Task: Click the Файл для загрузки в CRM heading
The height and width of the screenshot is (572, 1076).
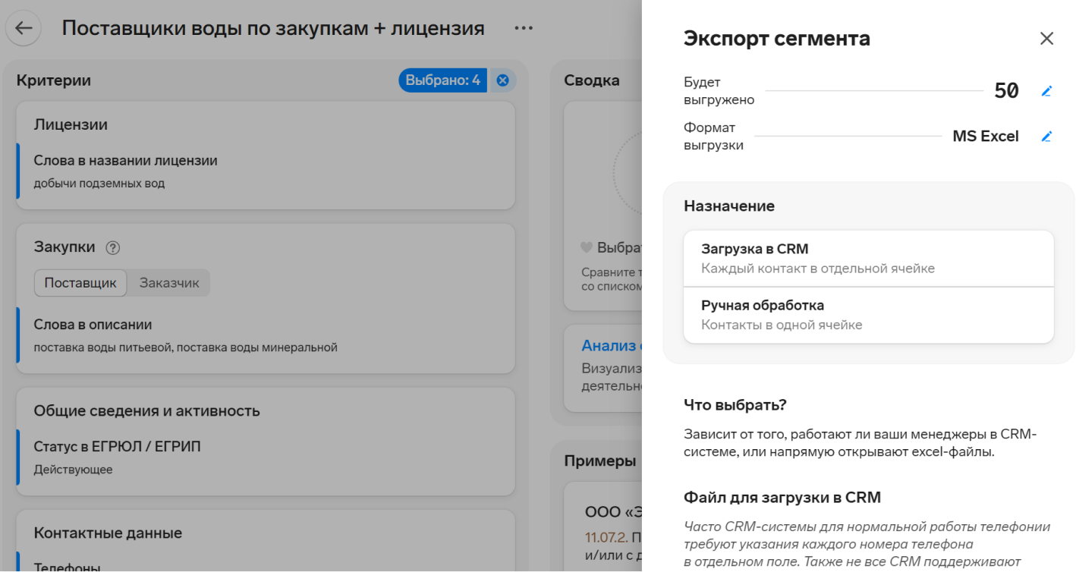Action: coord(782,498)
